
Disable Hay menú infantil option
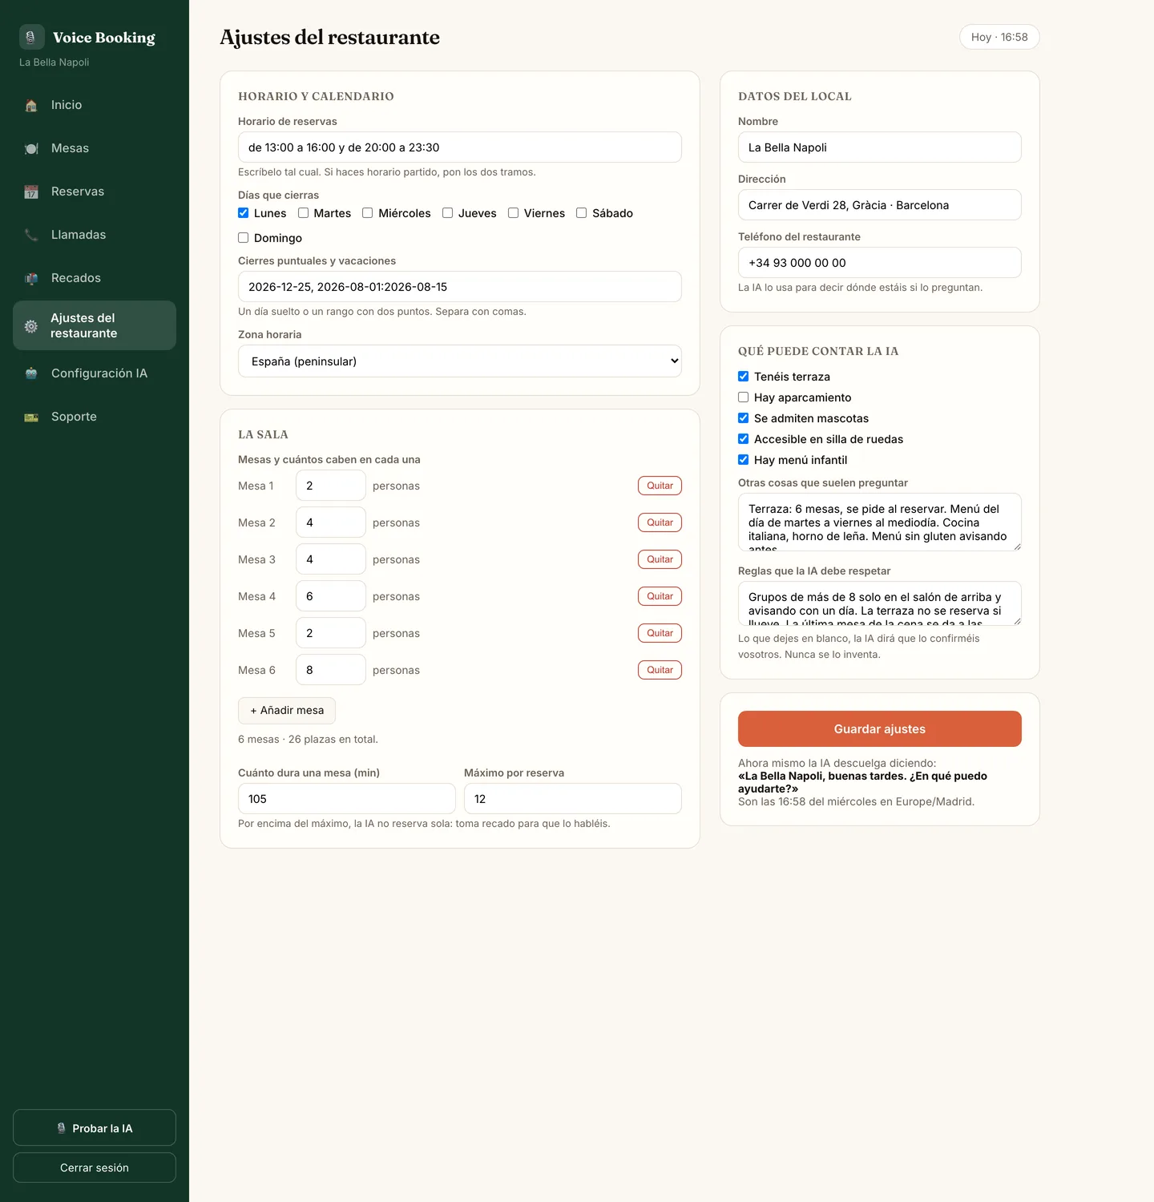coord(744,460)
